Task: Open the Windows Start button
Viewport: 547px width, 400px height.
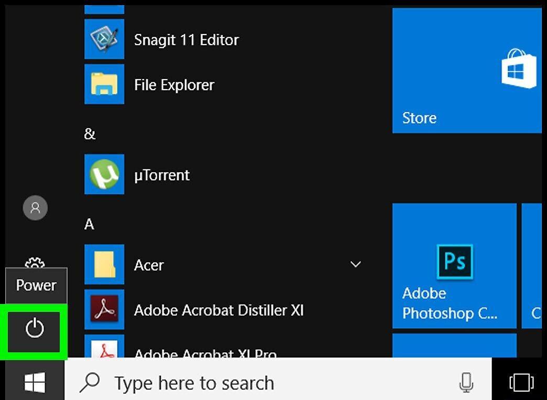Action: click(35, 382)
